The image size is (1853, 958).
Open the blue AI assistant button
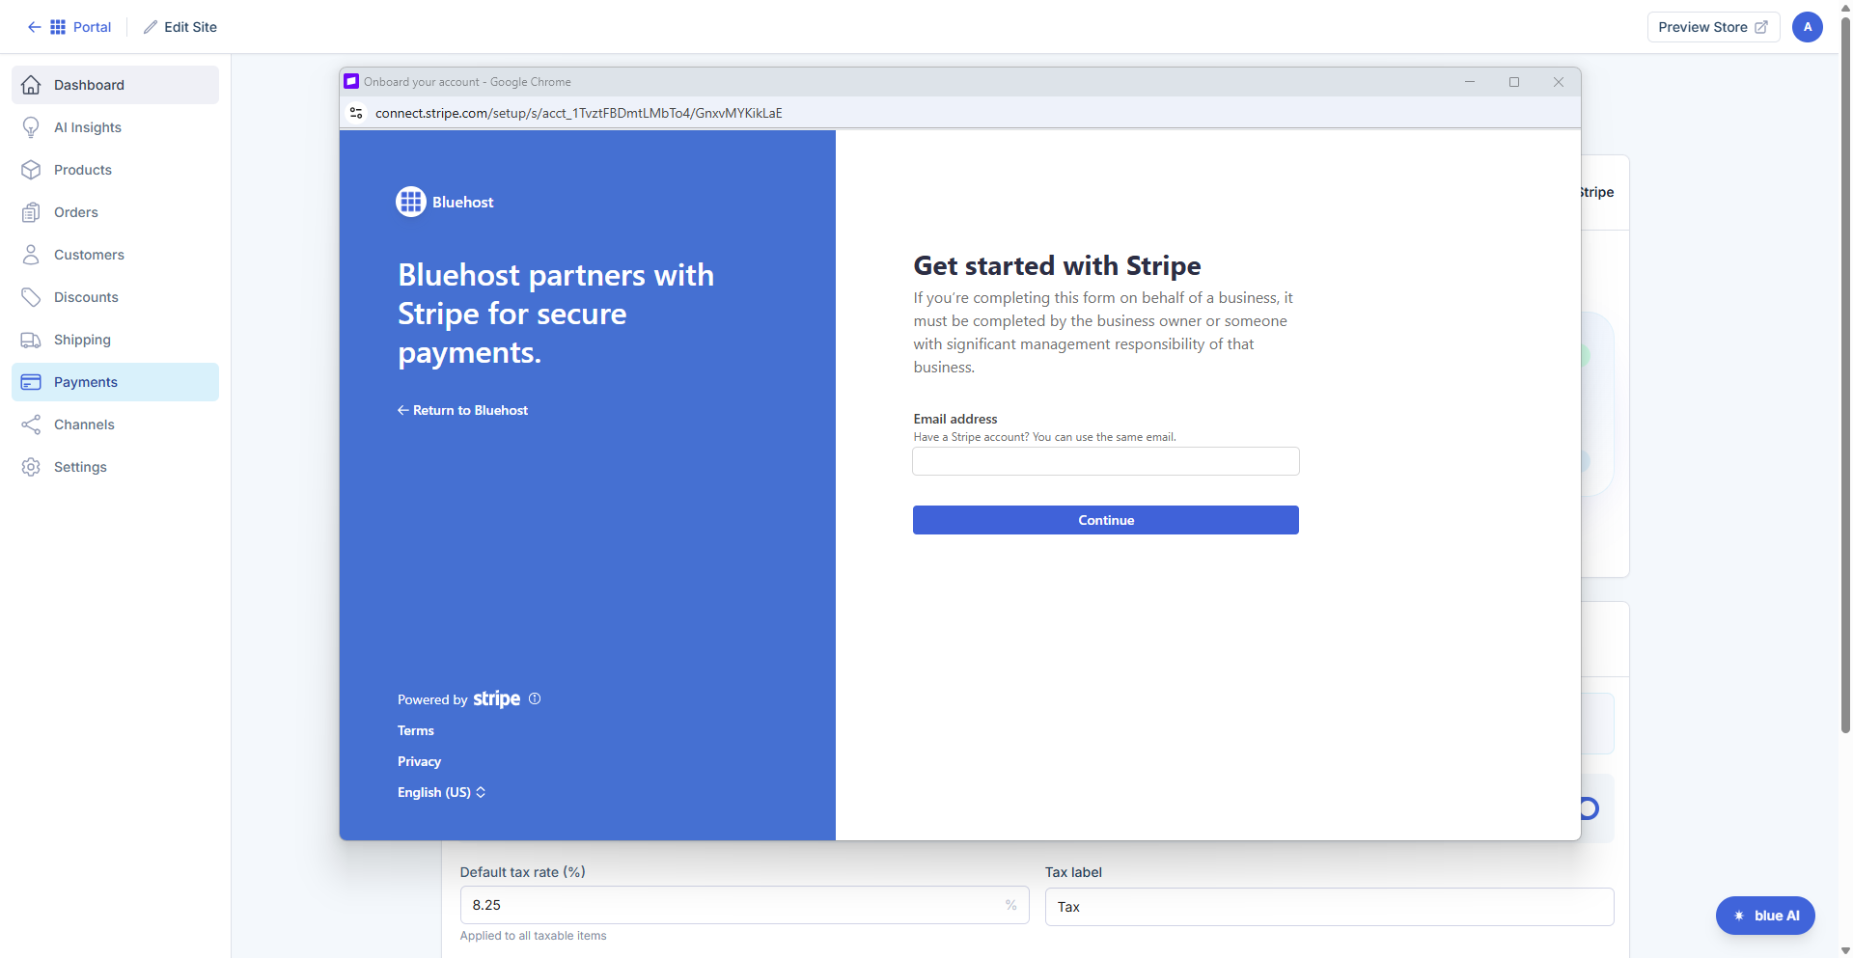(1765, 916)
